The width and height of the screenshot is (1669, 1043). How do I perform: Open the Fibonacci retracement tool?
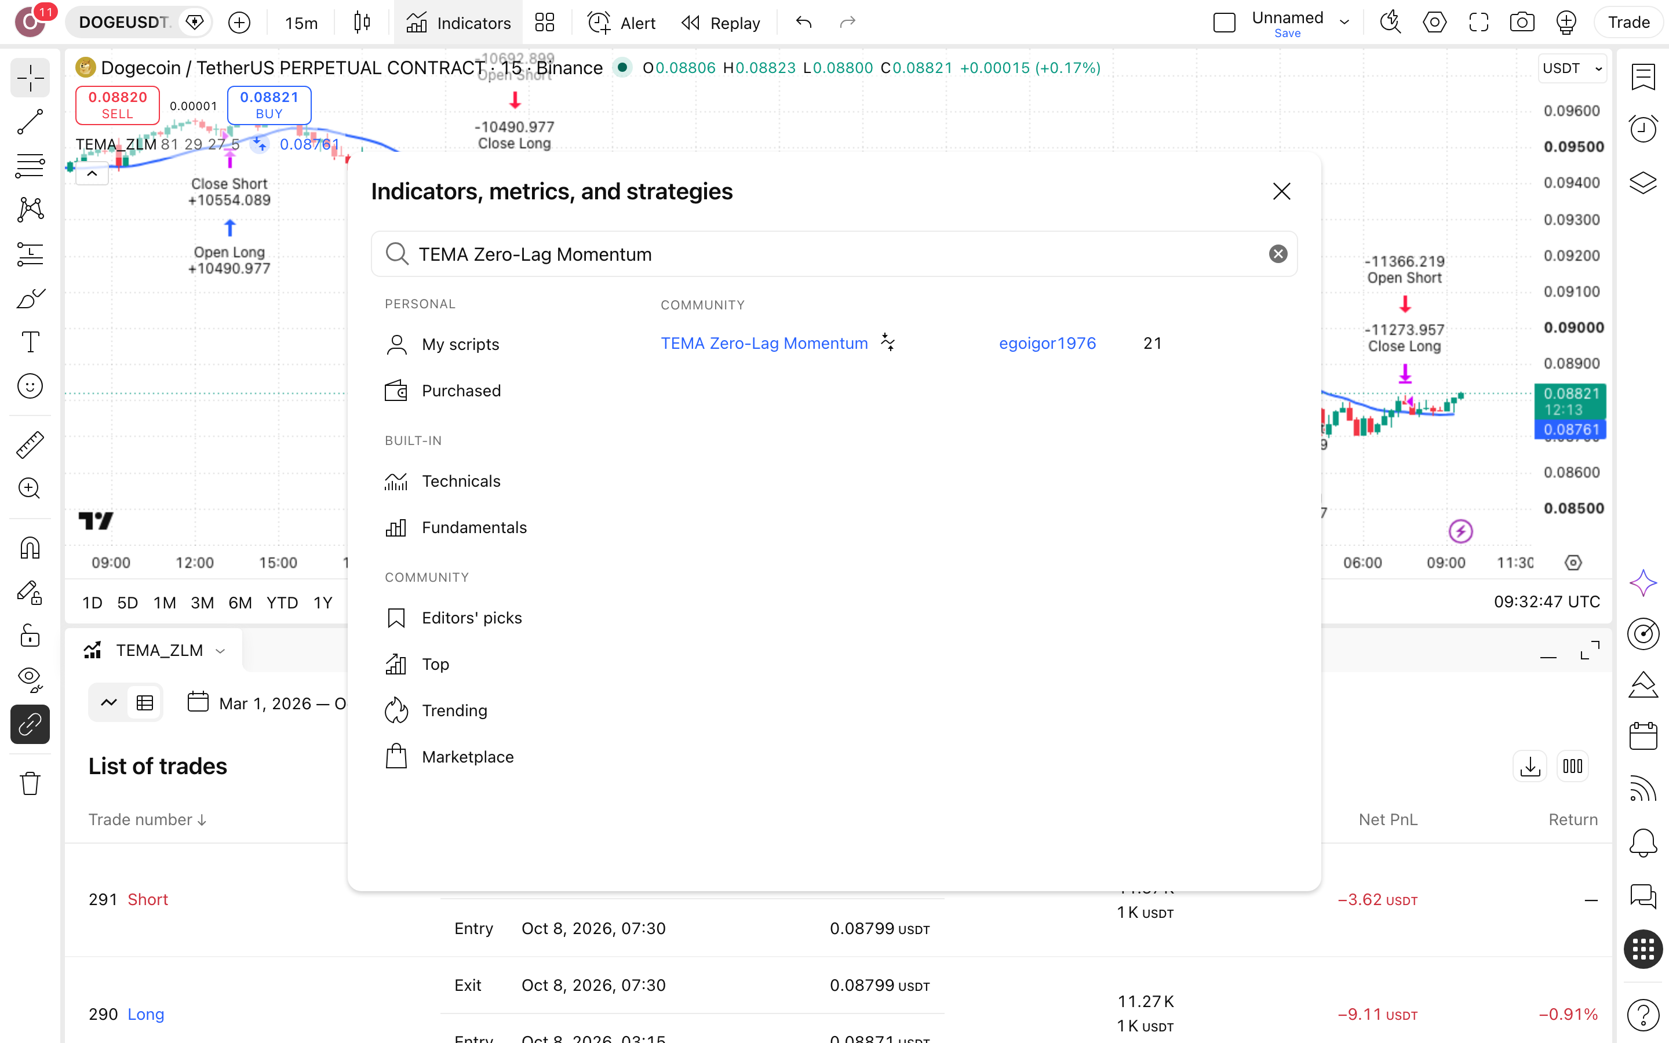[x=30, y=166]
